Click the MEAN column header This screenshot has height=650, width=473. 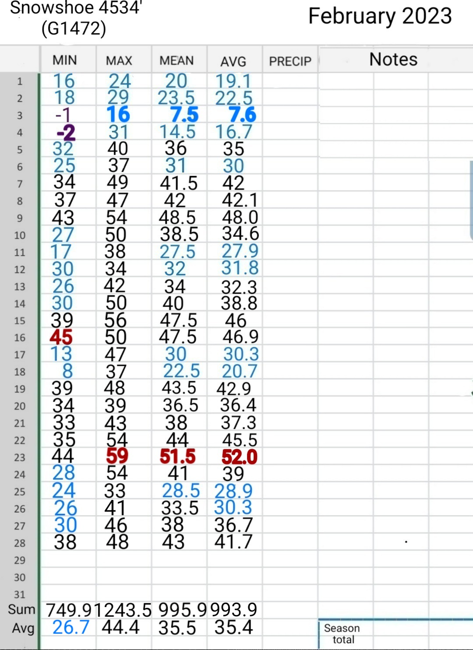[x=176, y=60]
